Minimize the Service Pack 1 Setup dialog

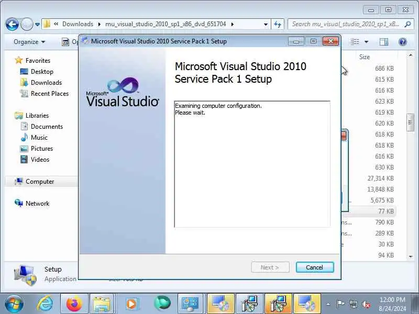[296, 41]
